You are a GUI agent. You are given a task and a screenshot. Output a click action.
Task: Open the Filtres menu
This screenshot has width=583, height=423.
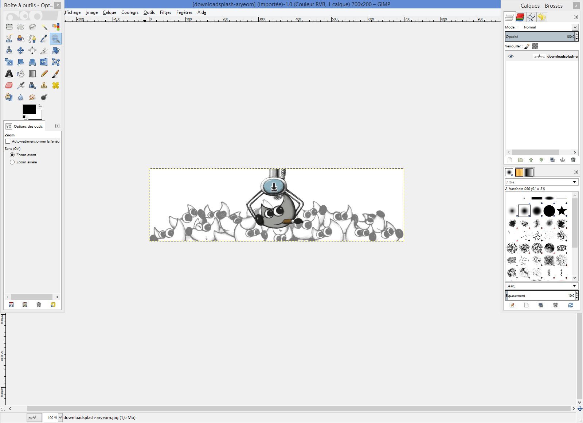tap(165, 12)
